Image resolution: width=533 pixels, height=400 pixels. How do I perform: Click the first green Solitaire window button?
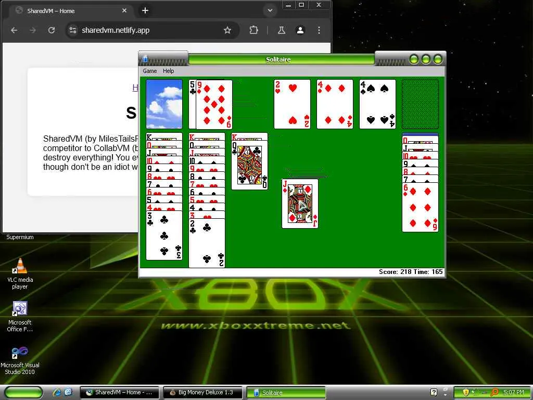tap(414, 59)
